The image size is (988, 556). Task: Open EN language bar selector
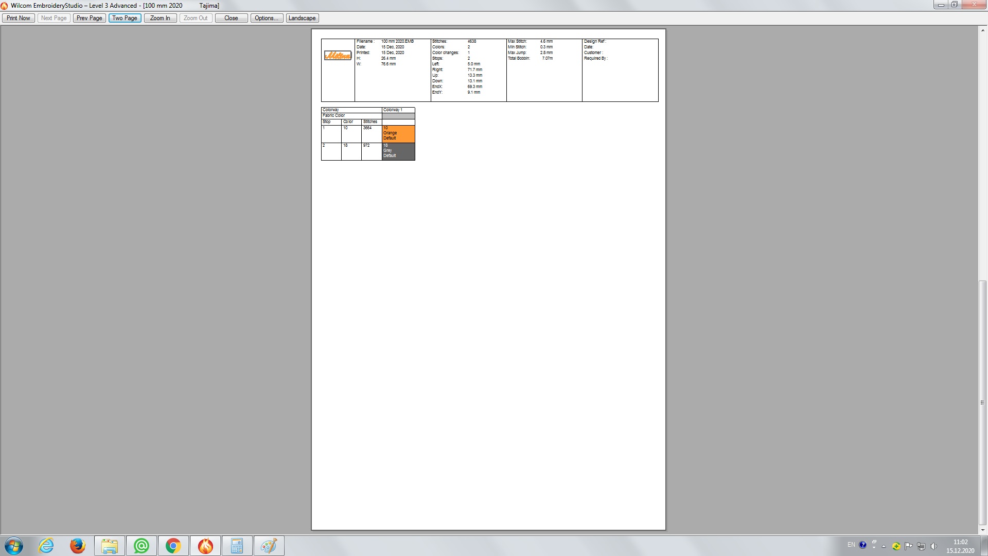[851, 545]
